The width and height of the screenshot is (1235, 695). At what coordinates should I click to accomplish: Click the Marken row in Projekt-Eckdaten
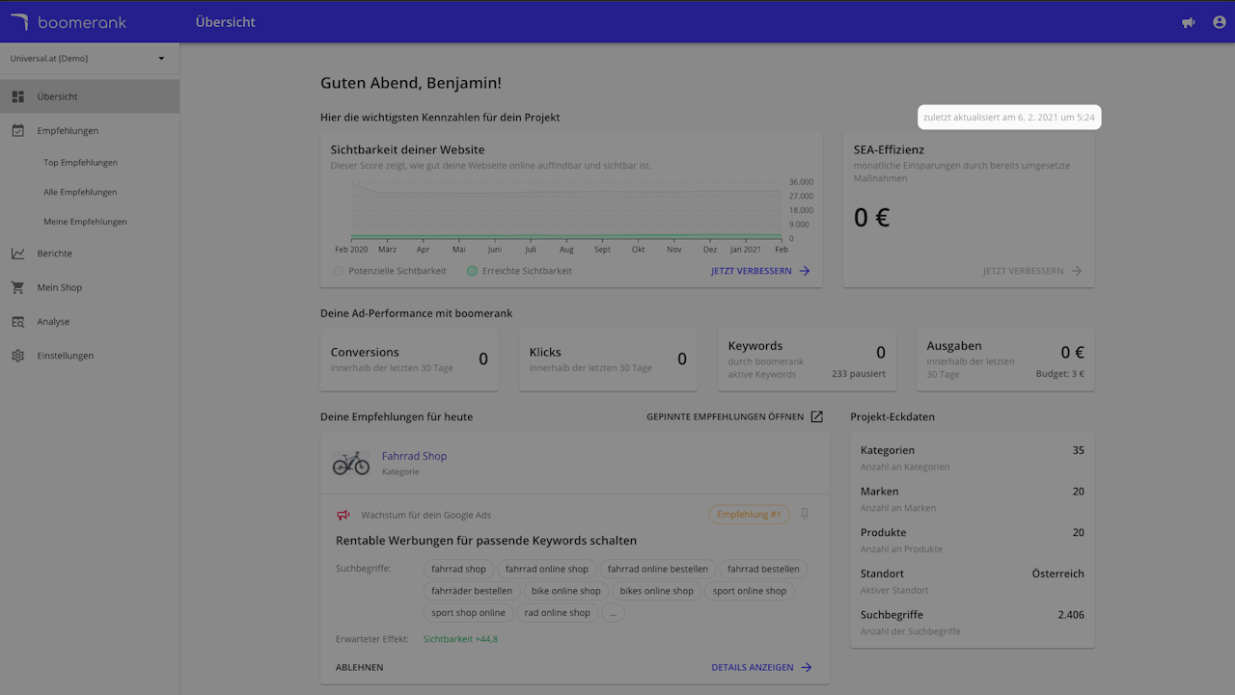coord(973,498)
